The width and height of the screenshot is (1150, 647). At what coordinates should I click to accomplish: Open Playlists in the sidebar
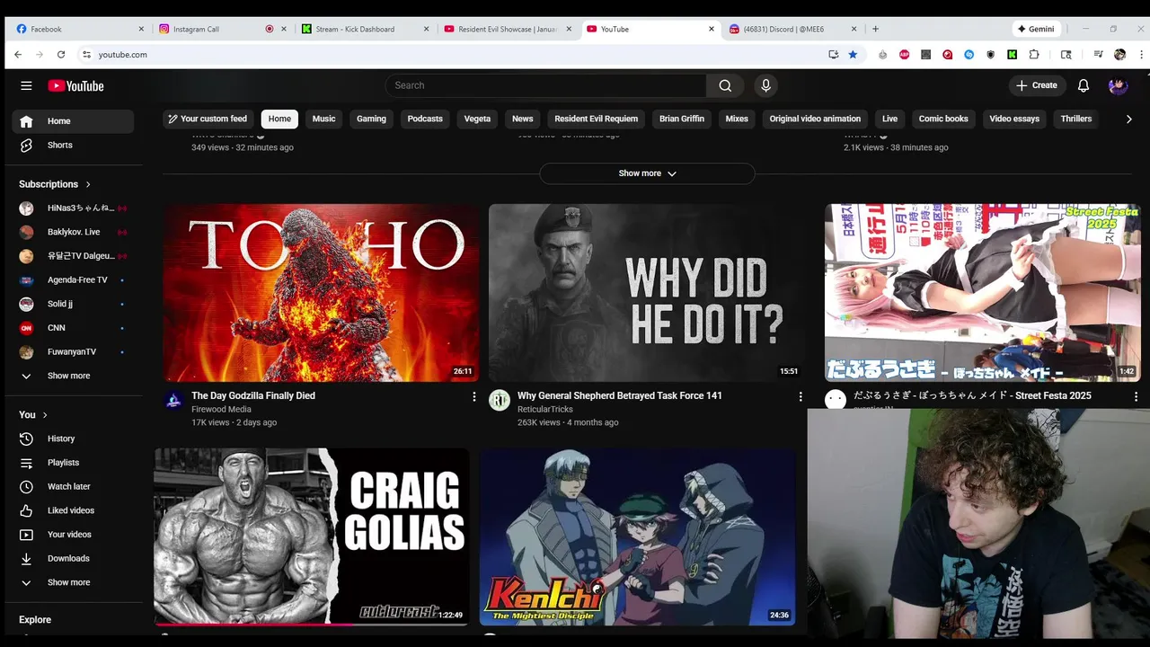click(73, 463)
